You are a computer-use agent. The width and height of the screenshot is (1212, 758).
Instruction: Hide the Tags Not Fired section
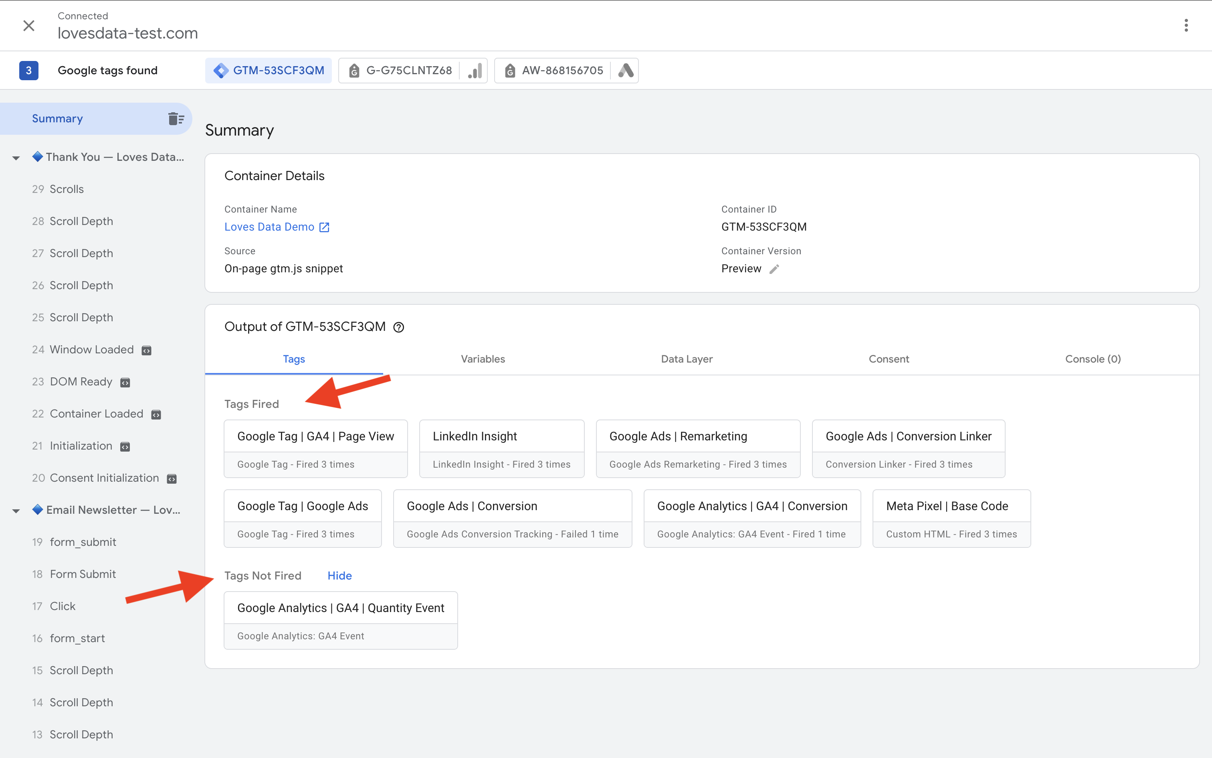tap(339, 576)
